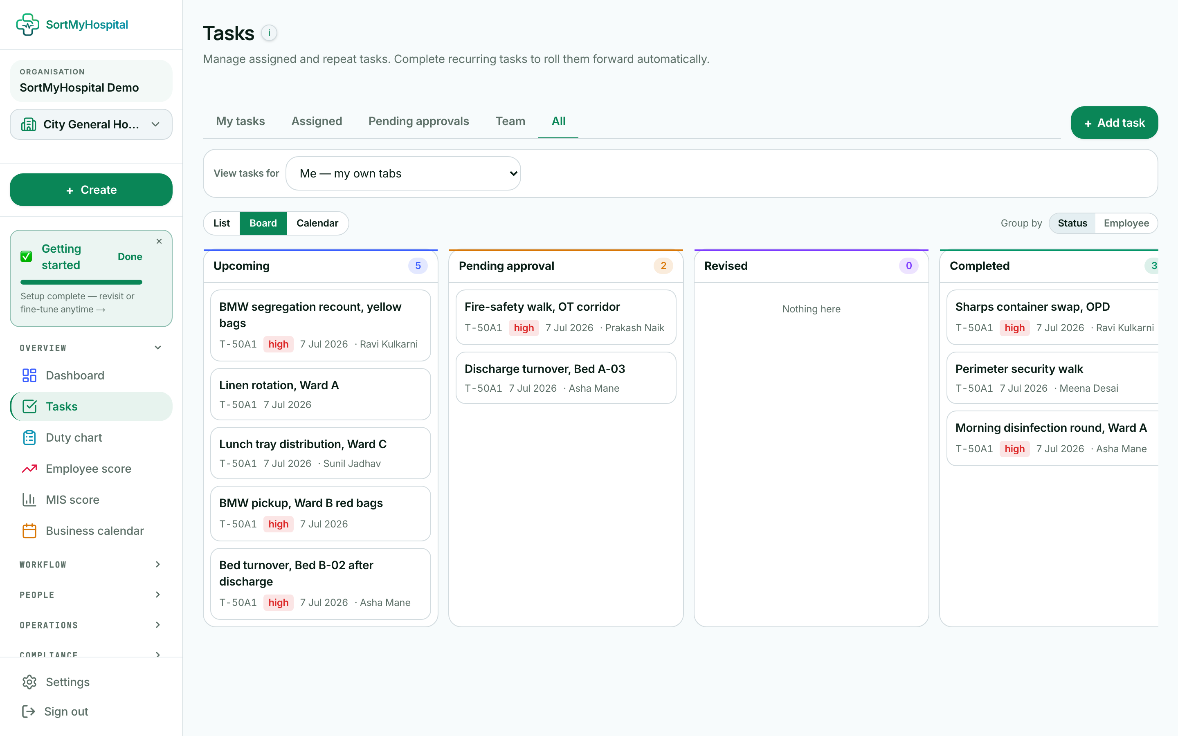Click the MIS score bar chart icon
1178x736 pixels.
pos(29,500)
